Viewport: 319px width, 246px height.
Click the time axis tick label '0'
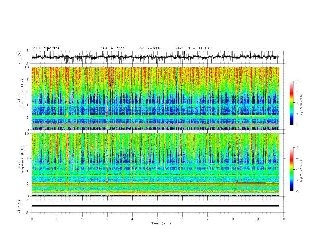click(x=32, y=219)
